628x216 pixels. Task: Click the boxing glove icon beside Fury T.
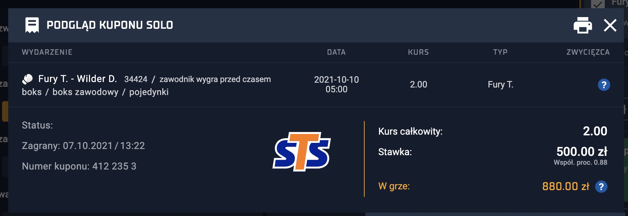click(27, 79)
